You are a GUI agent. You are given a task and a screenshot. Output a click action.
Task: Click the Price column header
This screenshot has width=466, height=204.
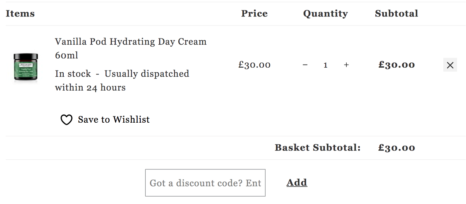pos(254,14)
